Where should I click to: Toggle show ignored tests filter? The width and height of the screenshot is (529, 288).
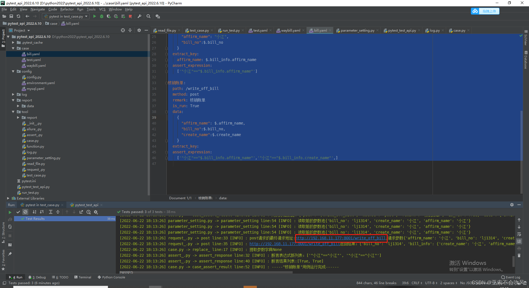coord(25,212)
